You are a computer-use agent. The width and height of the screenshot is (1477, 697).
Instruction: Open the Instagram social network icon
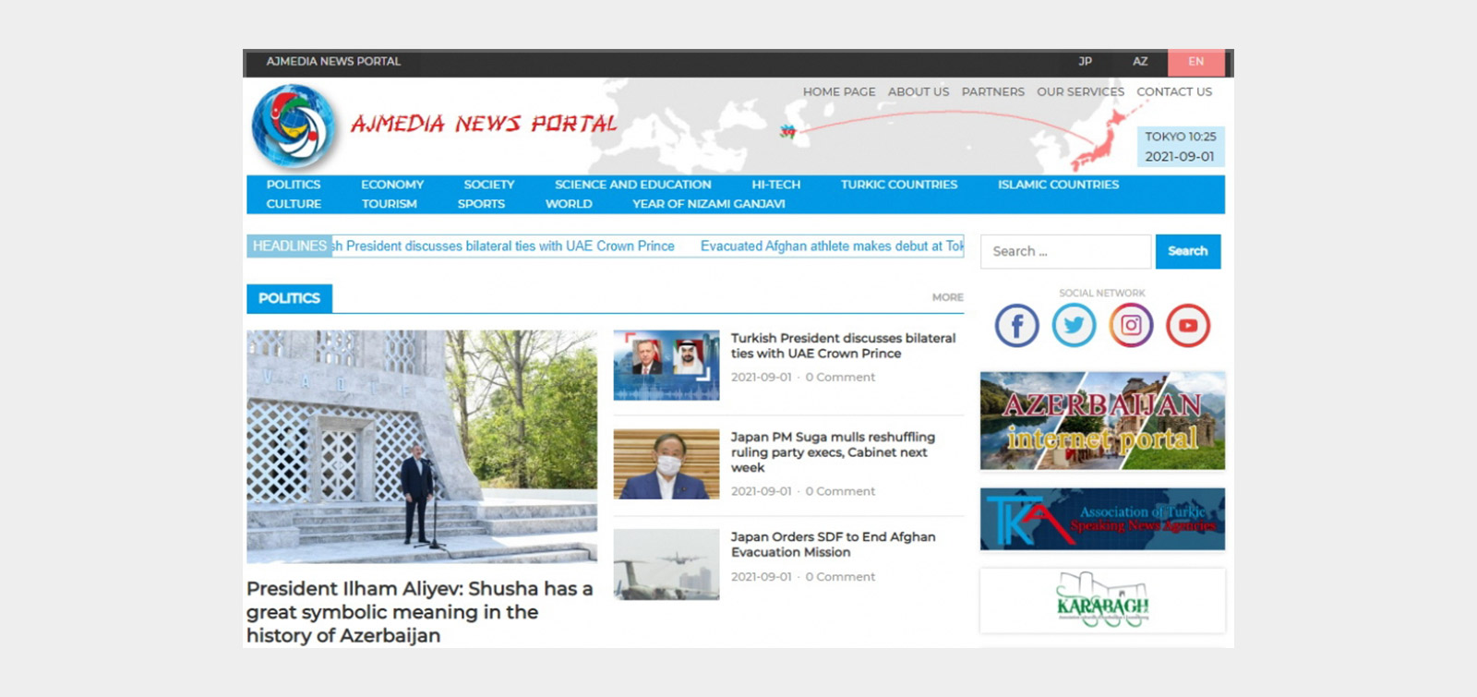point(1131,325)
